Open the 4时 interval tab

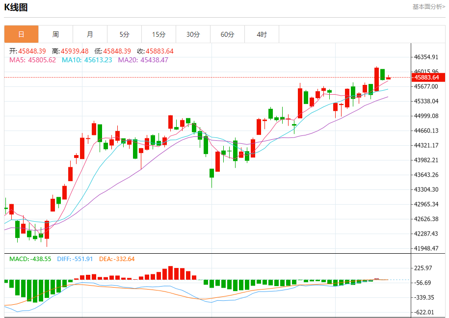tap(262, 34)
